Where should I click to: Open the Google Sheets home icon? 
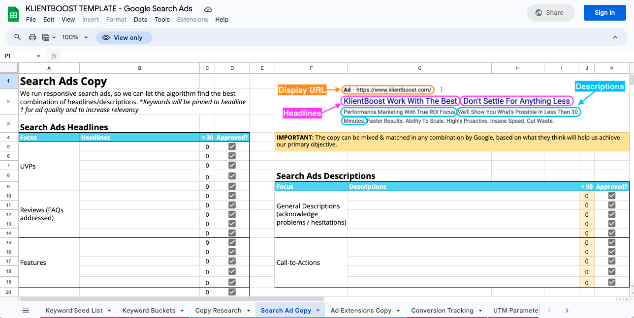coord(14,14)
